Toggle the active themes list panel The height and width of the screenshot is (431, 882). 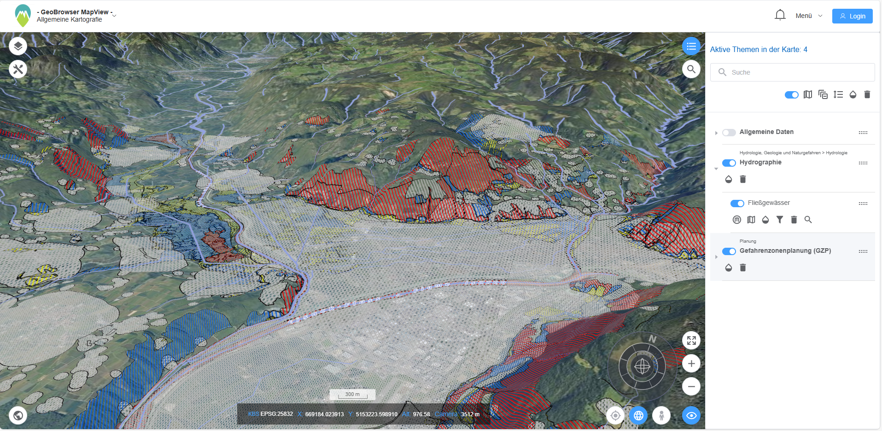click(691, 46)
